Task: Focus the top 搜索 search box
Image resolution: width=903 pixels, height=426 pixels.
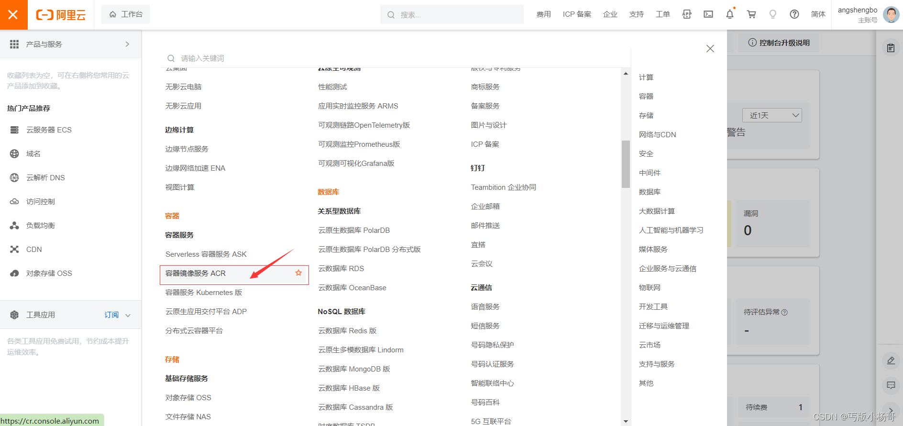Action: (x=452, y=15)
